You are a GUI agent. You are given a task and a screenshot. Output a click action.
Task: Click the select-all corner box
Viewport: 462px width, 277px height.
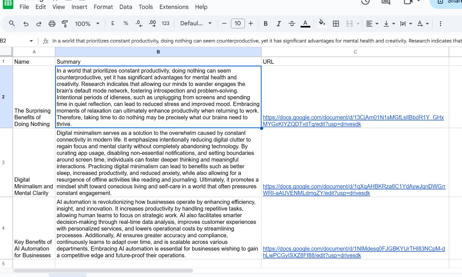[6, 52]
